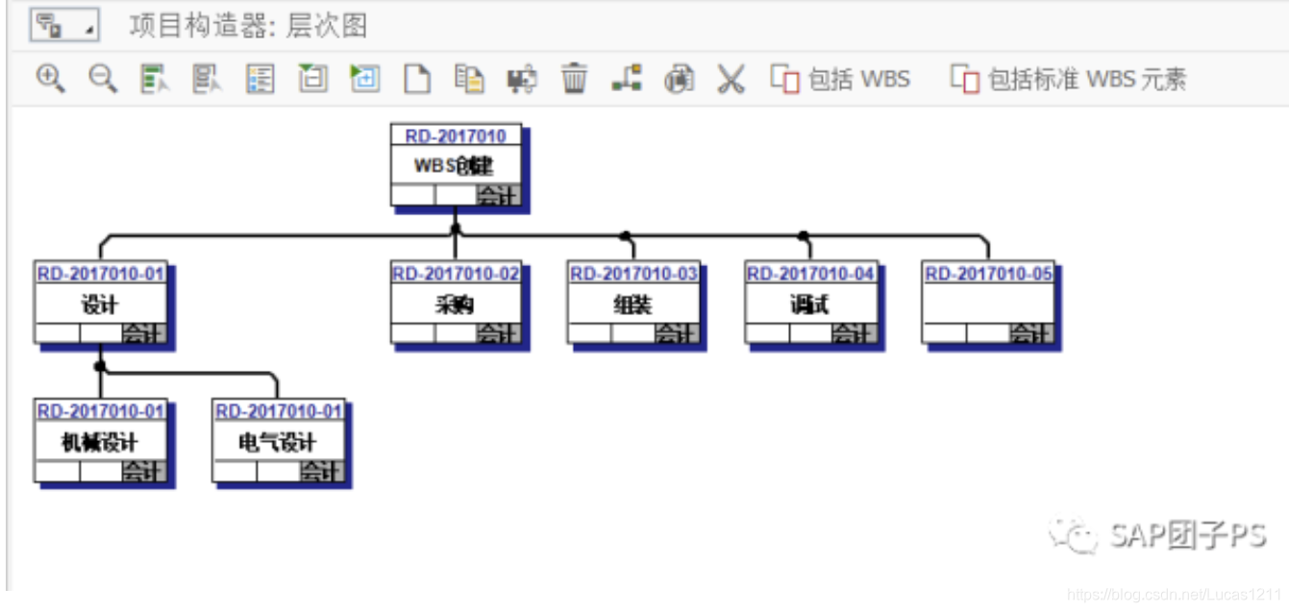Click the RD-2017010-04 ID label
1289x612 pixels.
click(811, 274)
